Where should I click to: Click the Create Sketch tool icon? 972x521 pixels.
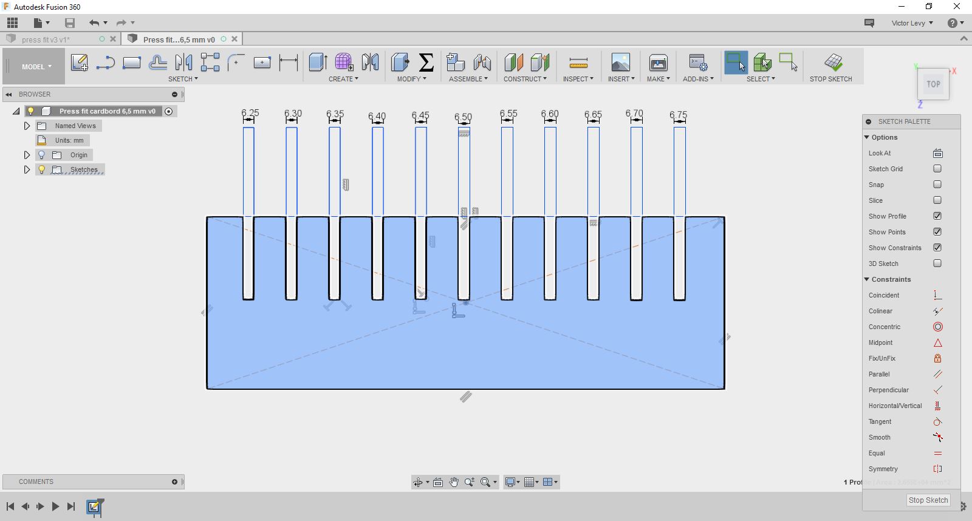(79, 63)
